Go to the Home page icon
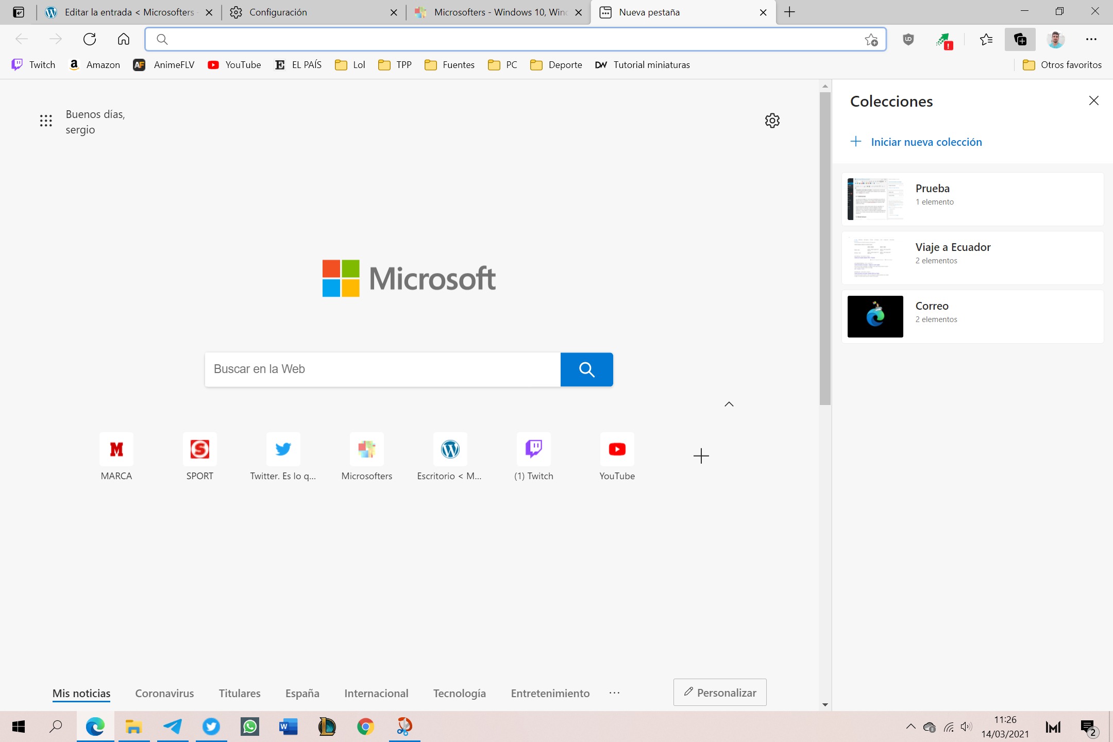1113x742 pixels. click(x=124, y=39)
